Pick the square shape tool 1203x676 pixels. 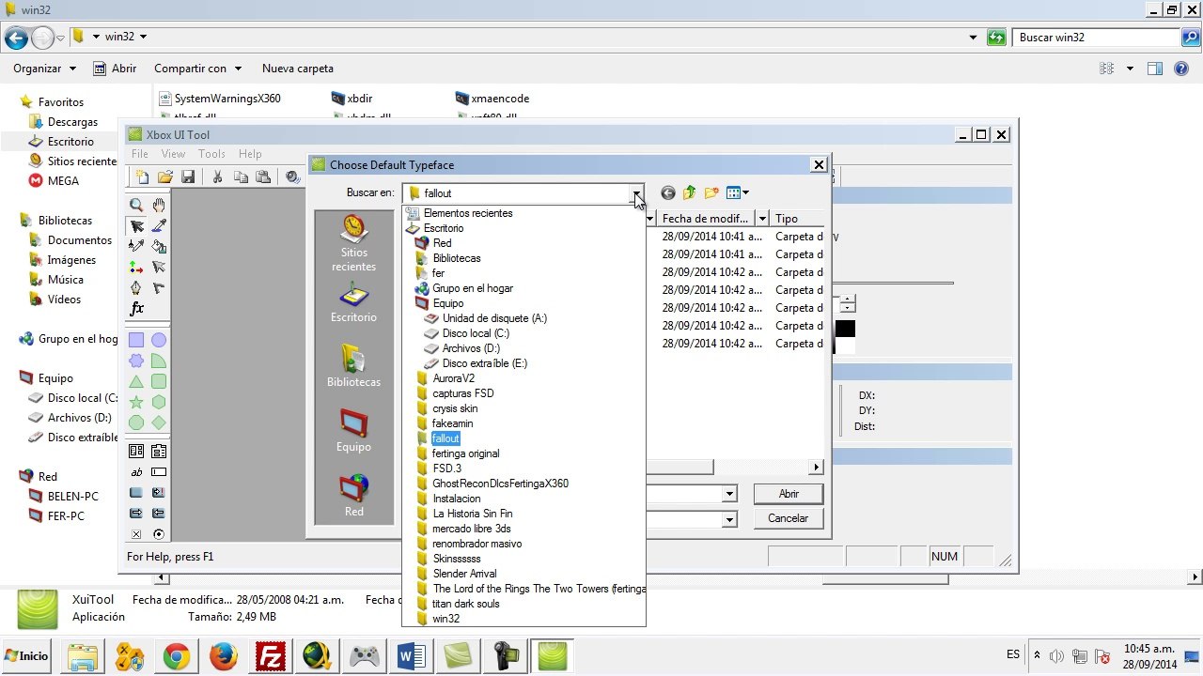(x=137, y=340)
